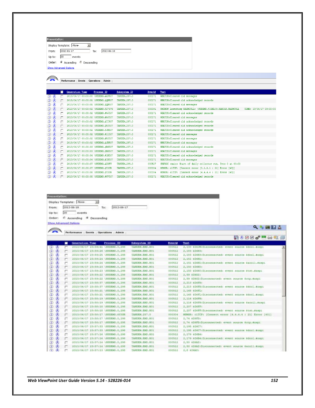Click Show Advanced Options link in lower panel
This screenshot has height=408, width=315.
pyautogui.click(x=63, y=223)
